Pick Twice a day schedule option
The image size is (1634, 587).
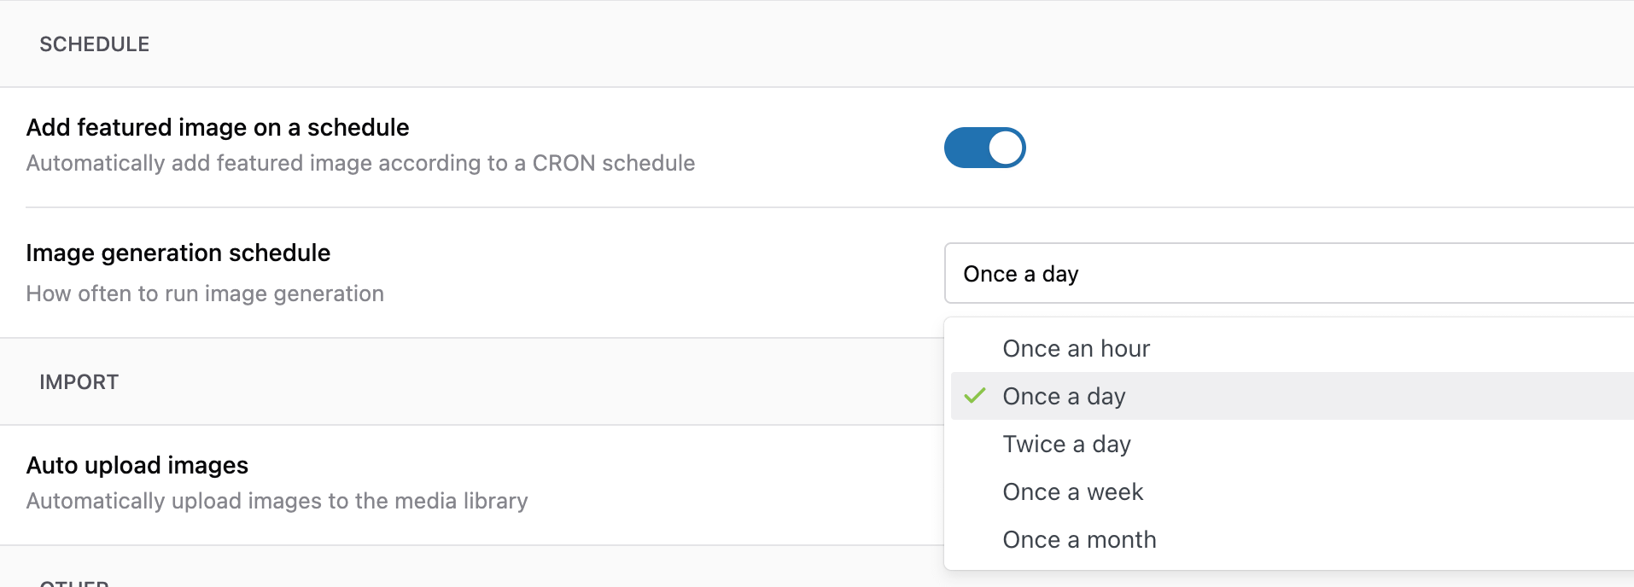point(1066,444)
